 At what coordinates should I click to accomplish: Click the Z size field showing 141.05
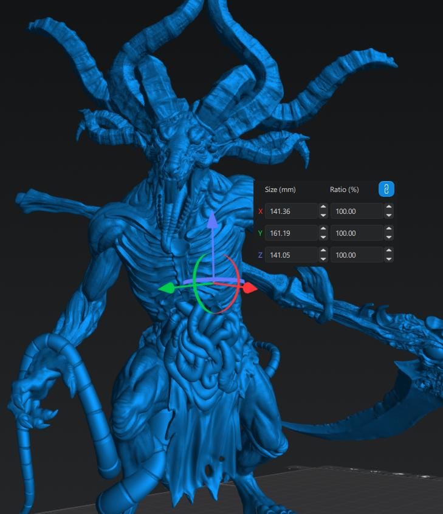point(291,255)
